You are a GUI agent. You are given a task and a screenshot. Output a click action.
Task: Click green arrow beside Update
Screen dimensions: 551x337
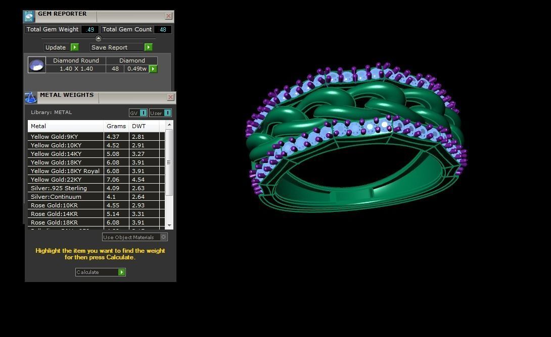[74, 47]
